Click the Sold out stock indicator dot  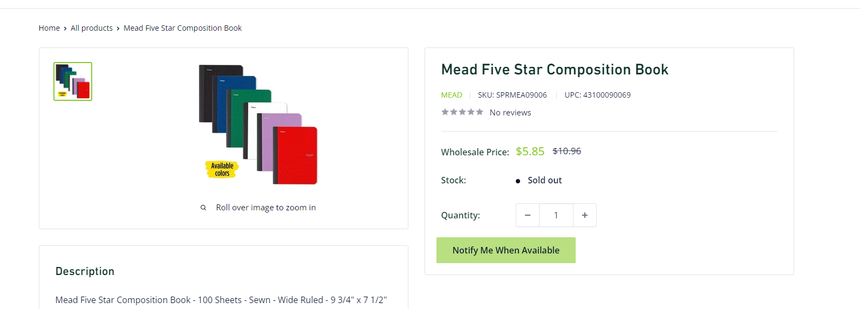click(518, 181)
